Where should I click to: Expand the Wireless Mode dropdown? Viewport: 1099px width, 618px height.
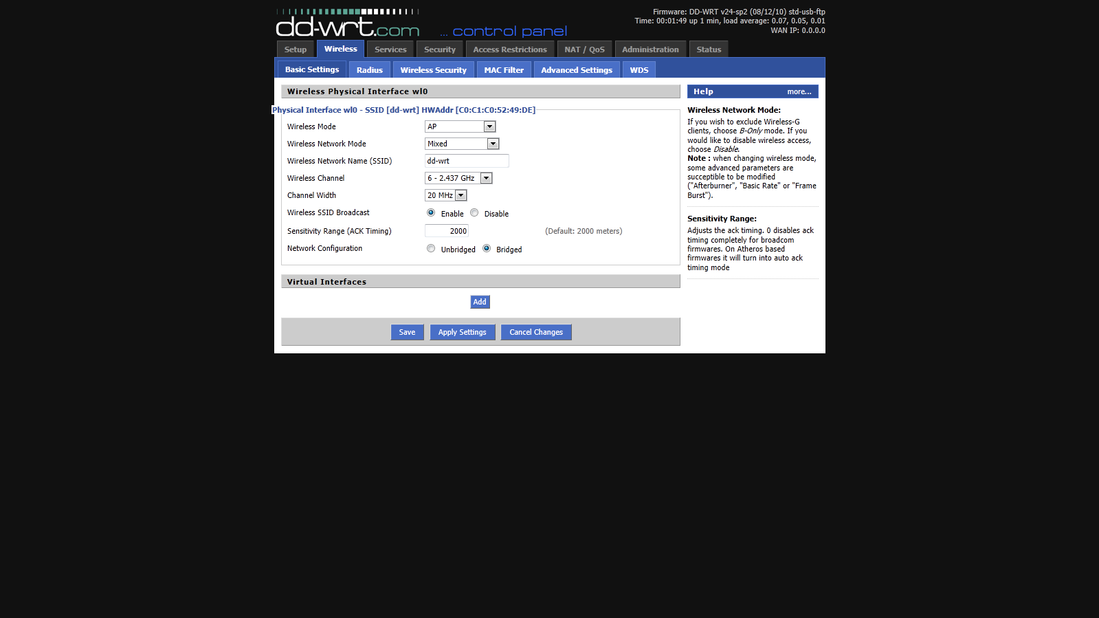460,126
